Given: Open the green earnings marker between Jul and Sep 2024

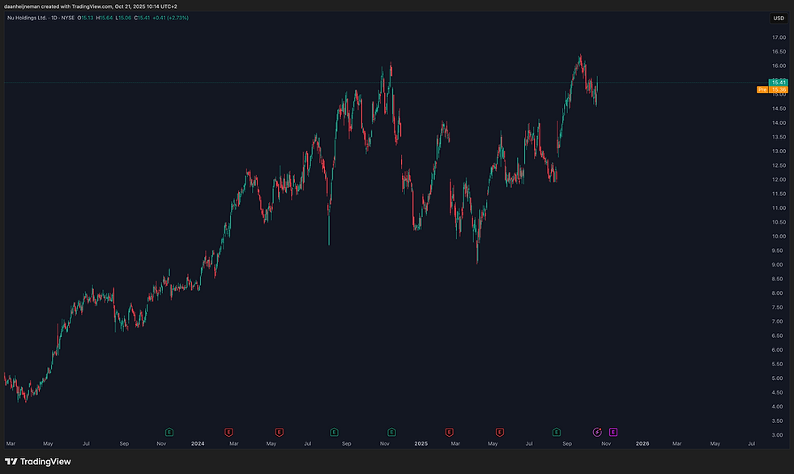Looking at the screenshot, I should pos(334,432).
